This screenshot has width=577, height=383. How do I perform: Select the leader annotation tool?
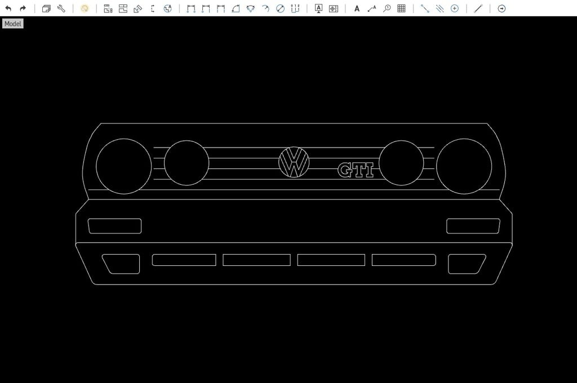click(x=371, y=8)
